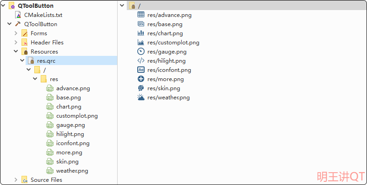Select iconfont.png in the project tree
Viewport: 367px width, 185px height.
[73, 143]
